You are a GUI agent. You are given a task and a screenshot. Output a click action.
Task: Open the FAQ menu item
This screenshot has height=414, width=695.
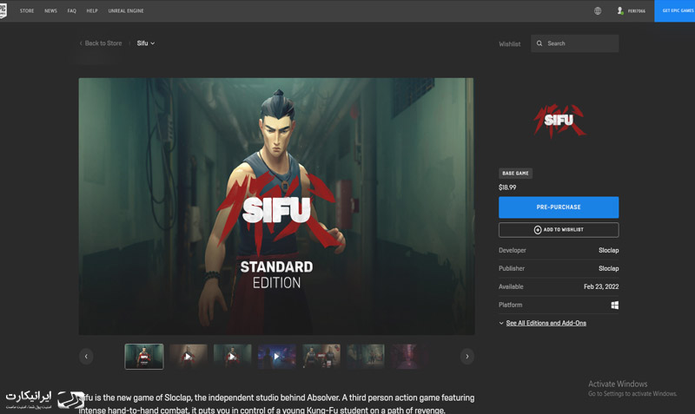pyautogui.click(x=72, y=10)
